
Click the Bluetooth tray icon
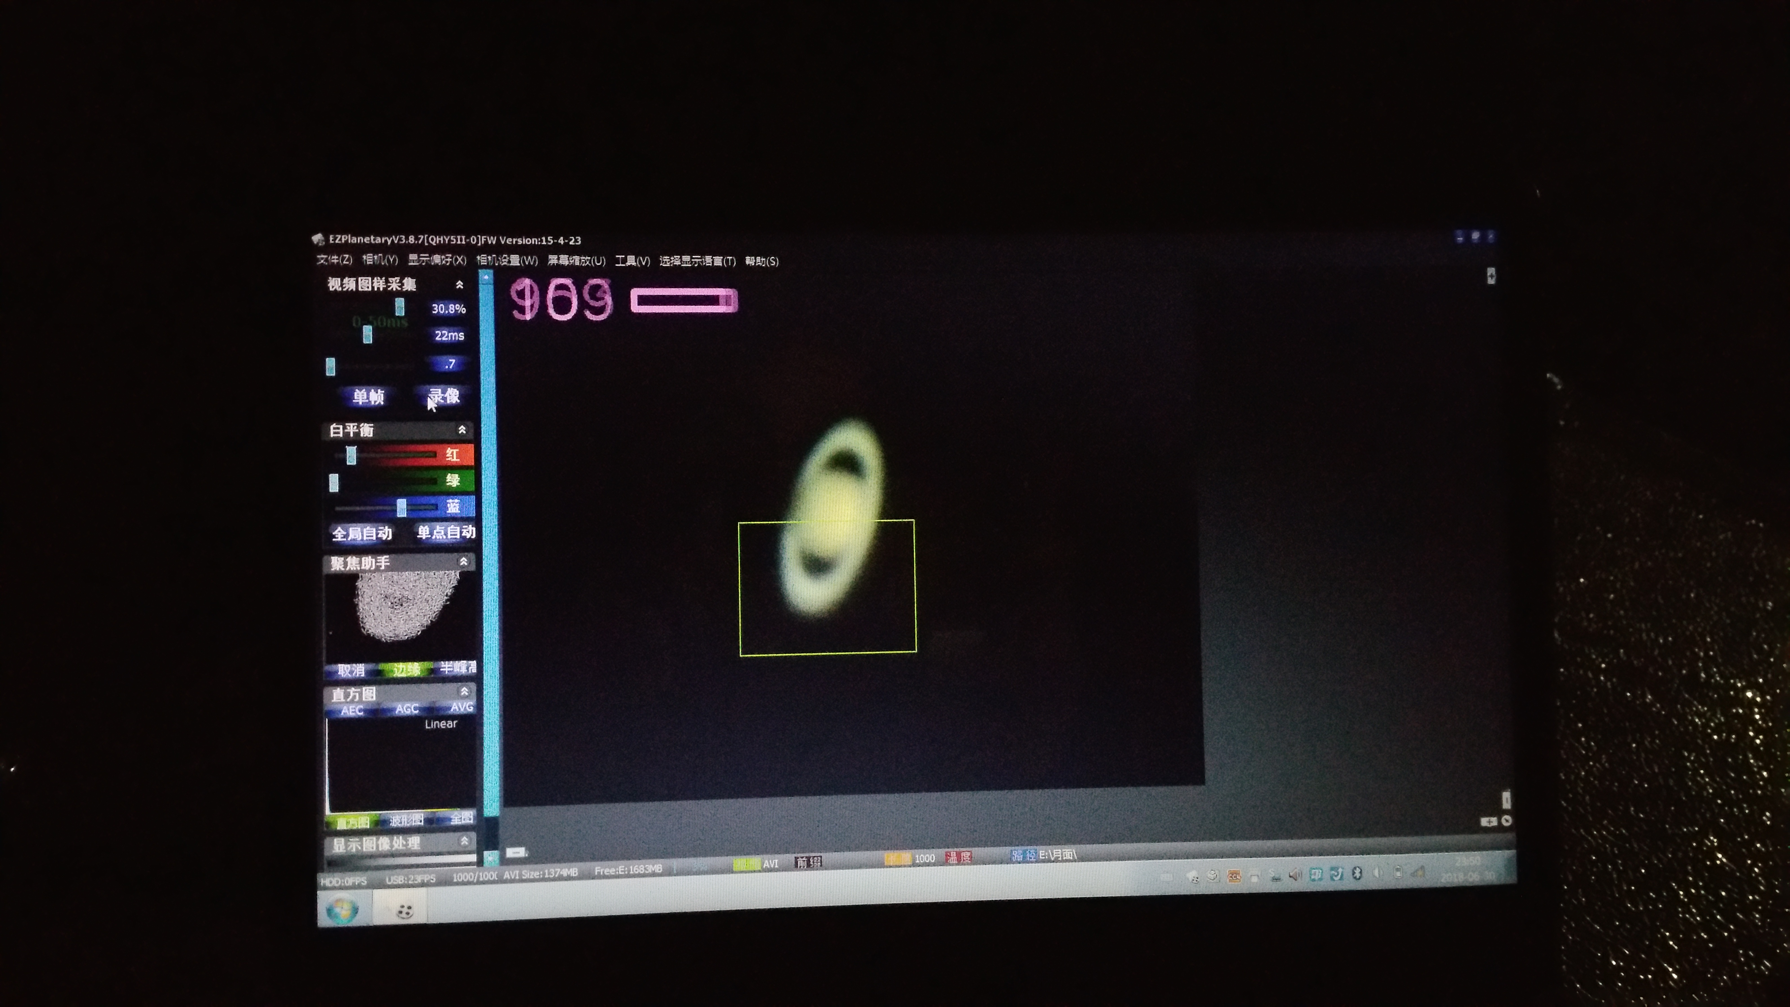click(x=1356, y=874)
